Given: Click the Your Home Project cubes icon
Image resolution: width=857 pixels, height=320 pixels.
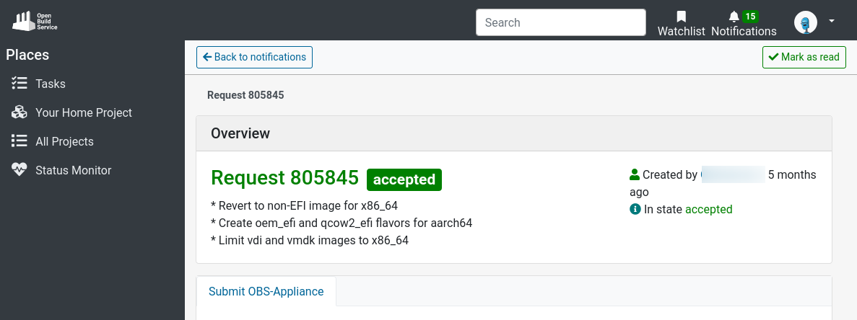Looking at the screenshot, I should click(x=19, y=112).
